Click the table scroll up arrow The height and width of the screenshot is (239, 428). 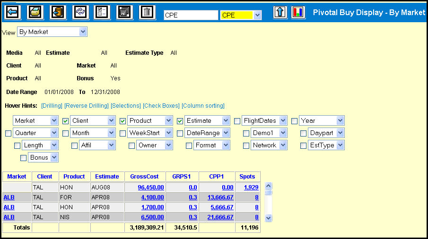[269, 186]
